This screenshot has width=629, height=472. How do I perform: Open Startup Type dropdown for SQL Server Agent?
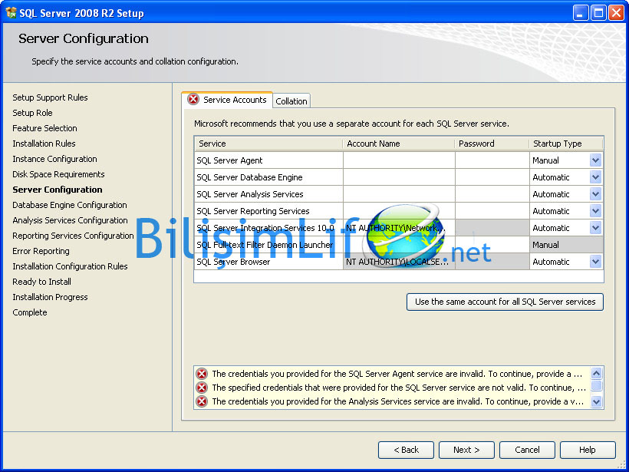click(x=596, y=160)
